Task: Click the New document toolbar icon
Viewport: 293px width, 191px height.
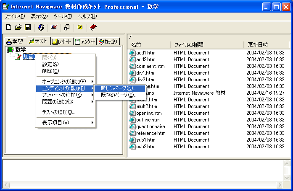Action: coord(8,27)
